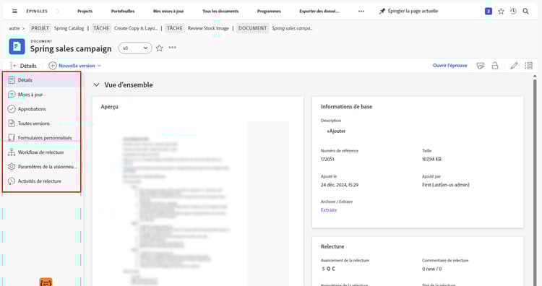Screen dimensions: 542x286
Task: Click the Spring sales campaign title
Action: point(71,48)
